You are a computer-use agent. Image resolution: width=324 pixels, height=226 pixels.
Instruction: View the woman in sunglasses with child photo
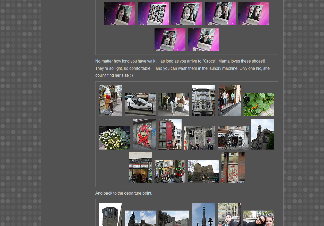pos(259,218)
